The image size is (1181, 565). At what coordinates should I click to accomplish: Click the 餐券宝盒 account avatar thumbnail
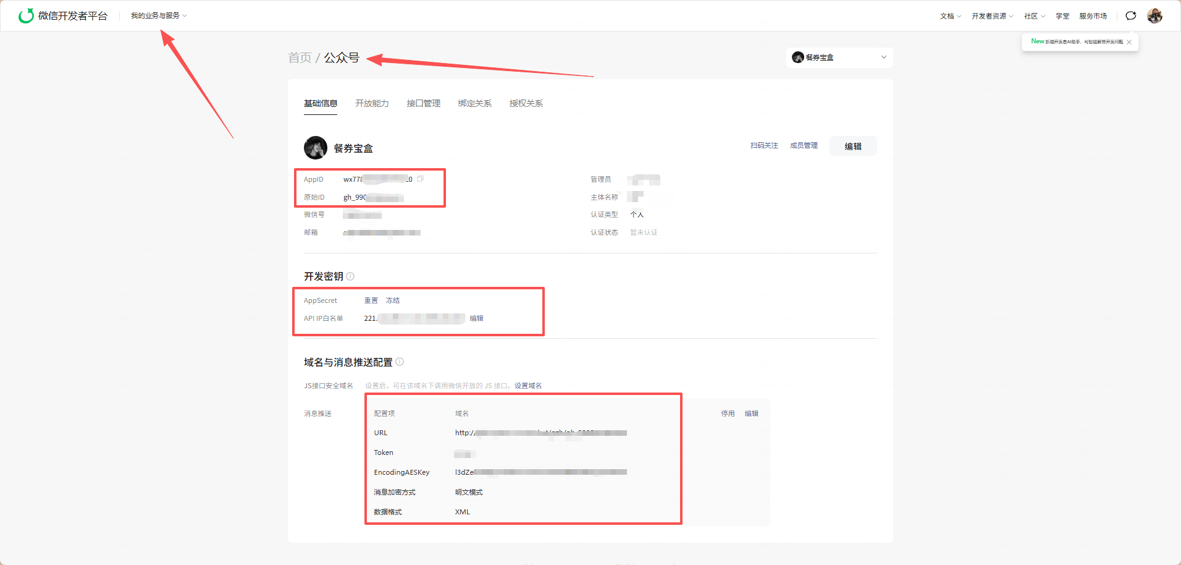(316, 147)
